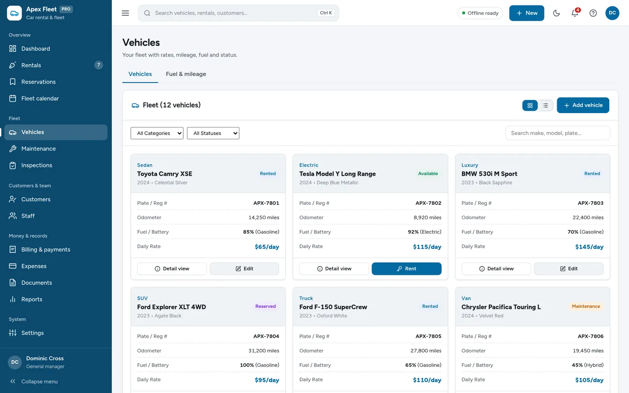The width and height of the screenshot is (629, 393).
Task: Click Search make, model, plate field
Action: [x=558, y=133]
